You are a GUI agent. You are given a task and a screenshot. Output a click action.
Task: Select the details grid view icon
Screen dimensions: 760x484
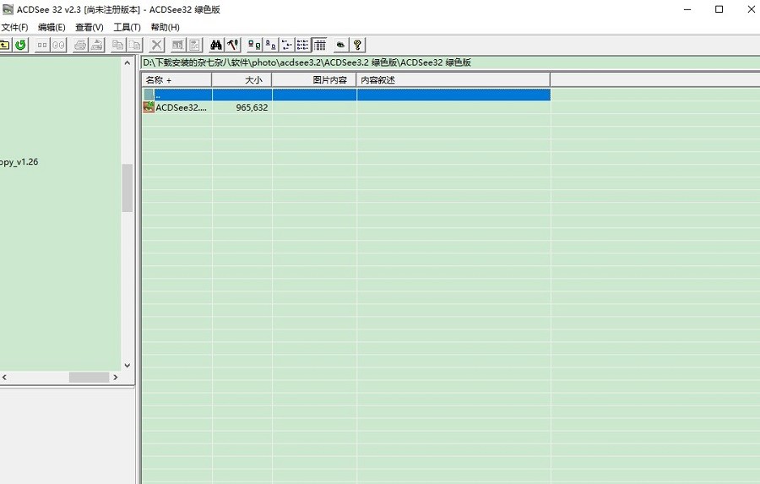coord(319,45)
